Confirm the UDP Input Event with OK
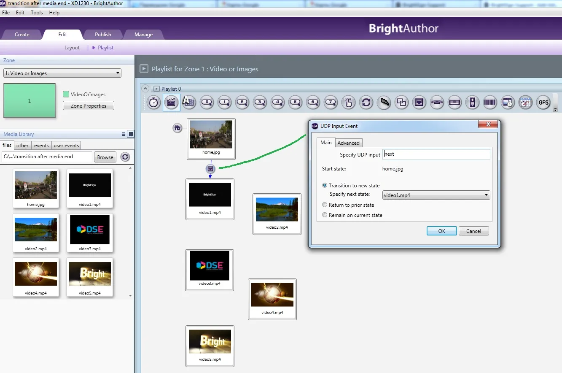 pos(441,231)
